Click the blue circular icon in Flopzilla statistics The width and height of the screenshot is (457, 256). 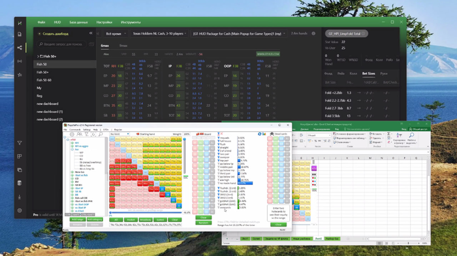coord(259,134)
